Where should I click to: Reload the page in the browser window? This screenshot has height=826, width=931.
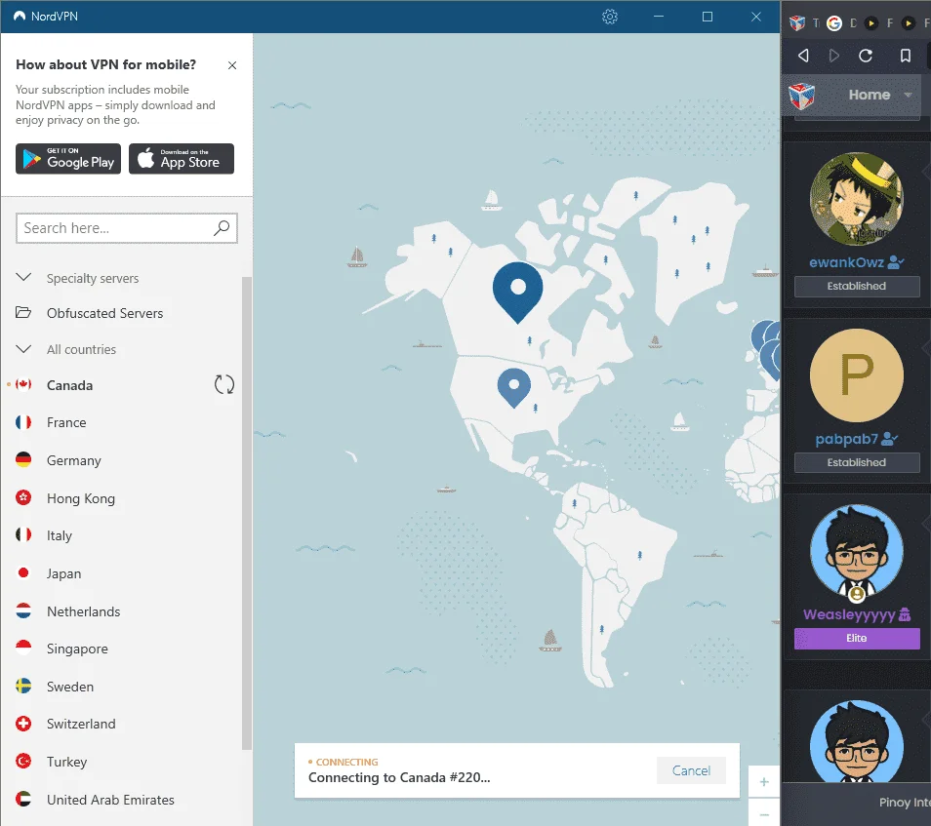tap(866, 56)
